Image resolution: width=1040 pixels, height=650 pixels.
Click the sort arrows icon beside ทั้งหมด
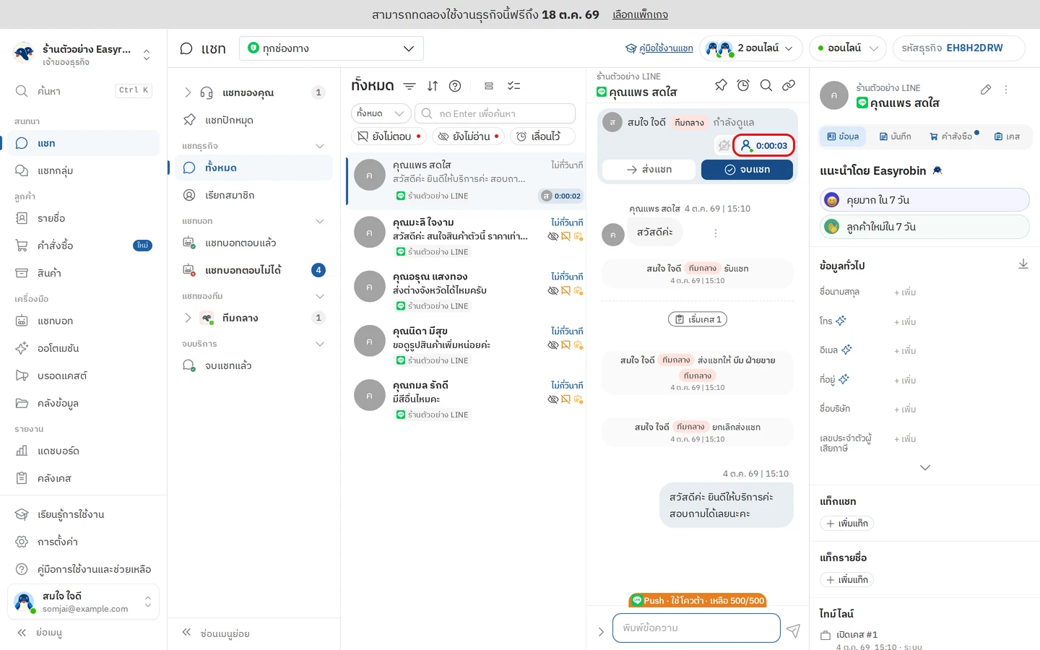[x=433, y=86]
